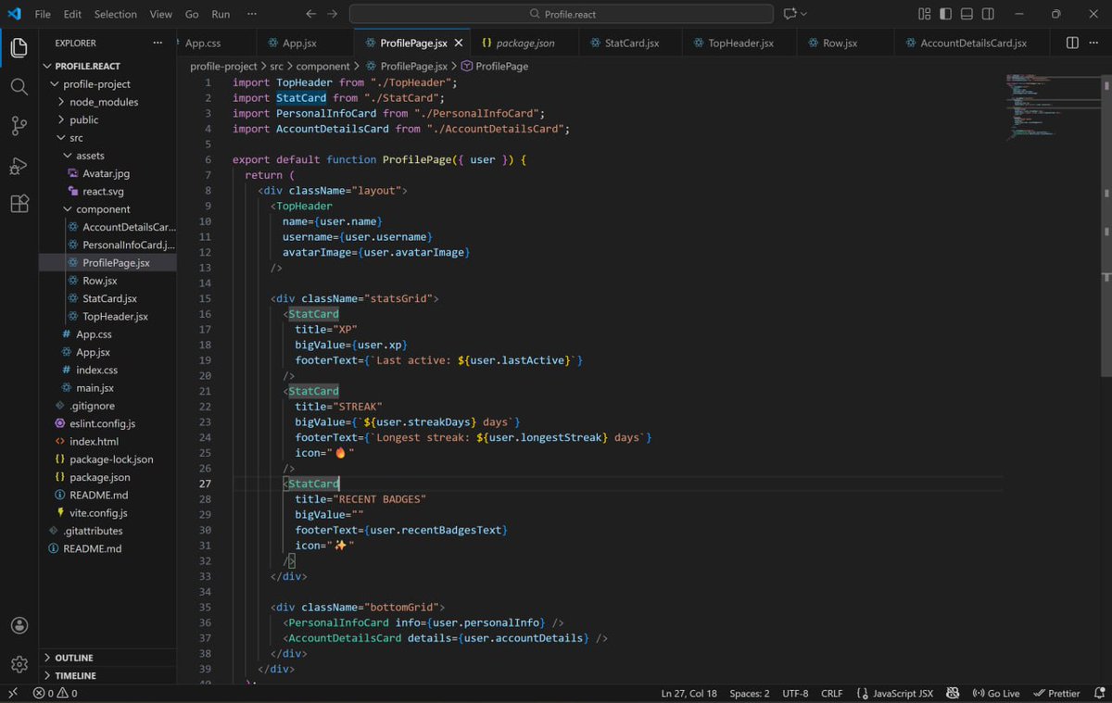The height and width of the screenshot is (703, 1112).
Task: Open Explorer panel more actions ellipsis
Action: (158, 43)
